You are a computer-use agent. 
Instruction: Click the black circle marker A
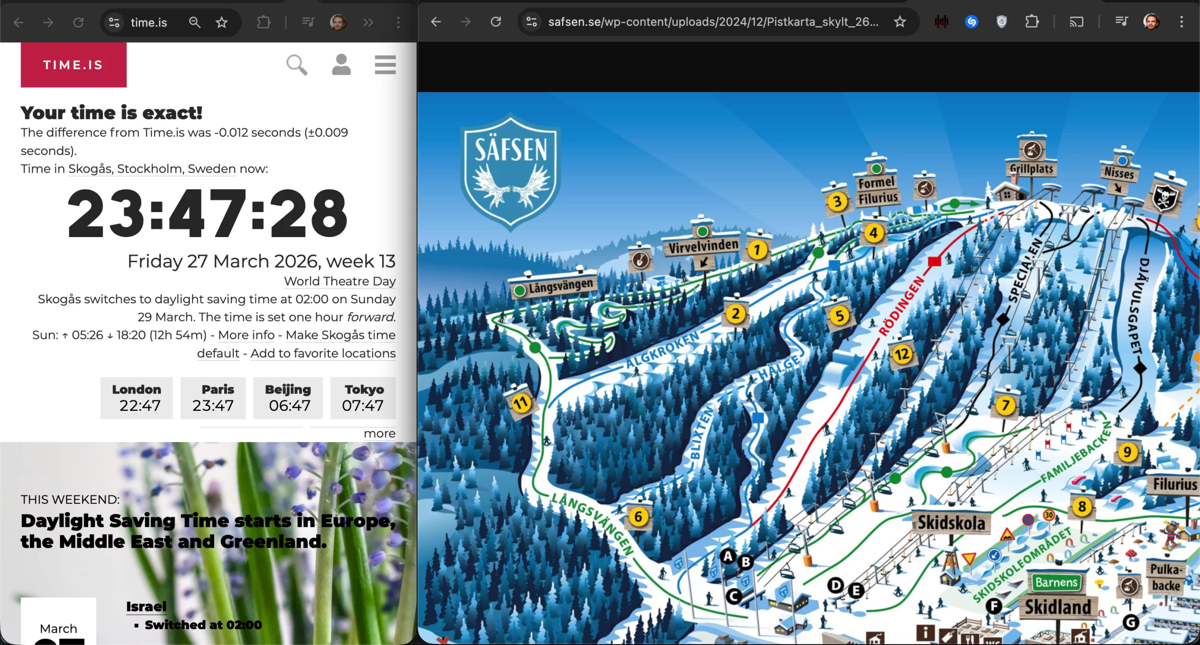click(728, 556)
